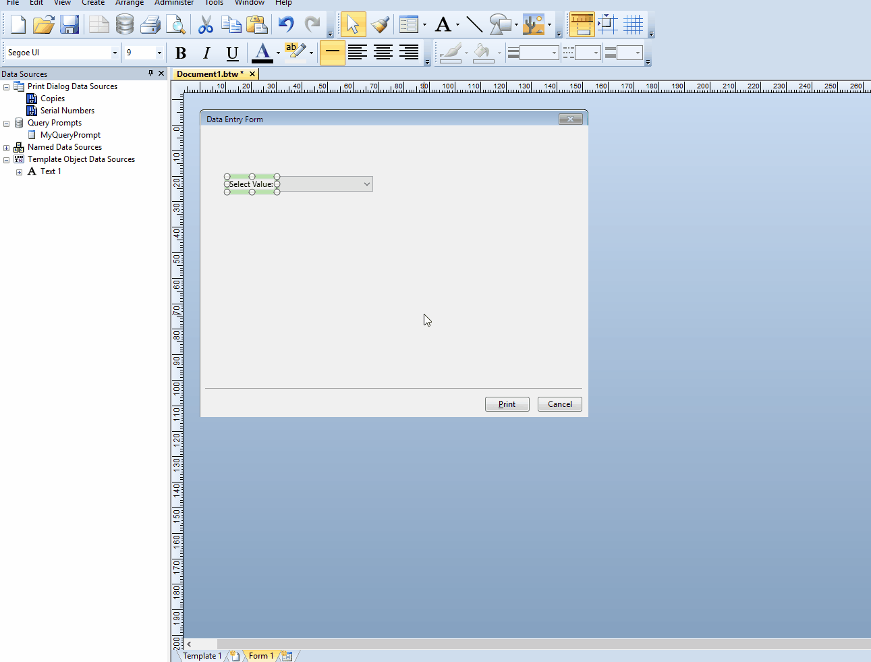Toggle the grid display button
The width and height of the screenshot is (871, 662).
click(634, 25)
